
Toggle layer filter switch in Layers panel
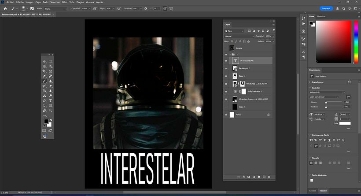point(273,30)
